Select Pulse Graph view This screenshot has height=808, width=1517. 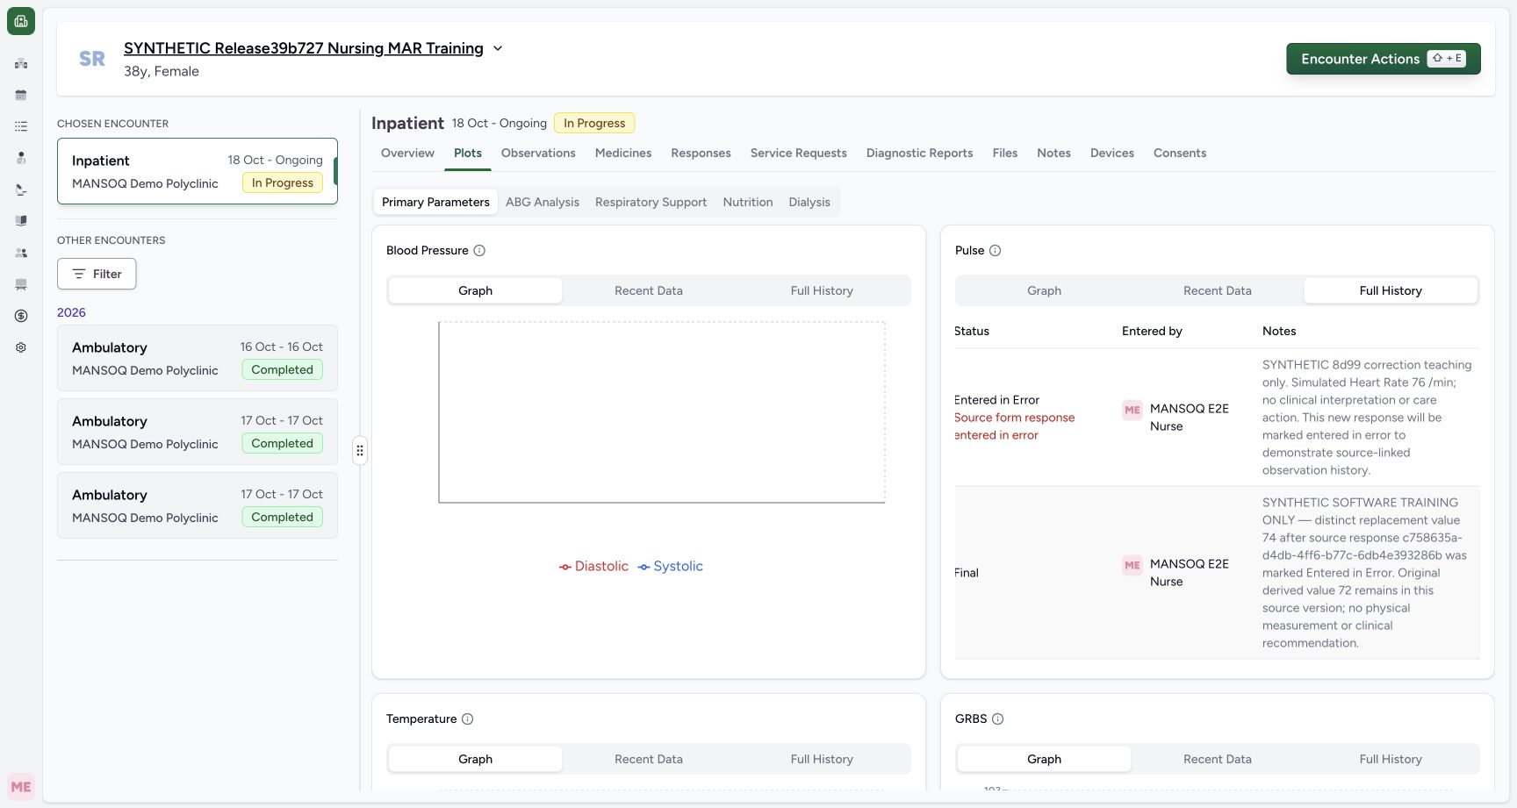point(1044,290)
